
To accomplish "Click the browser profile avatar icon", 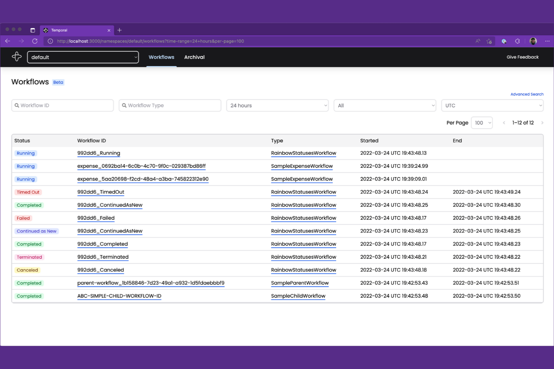I will pyautogui.click(x=533, y=41).
